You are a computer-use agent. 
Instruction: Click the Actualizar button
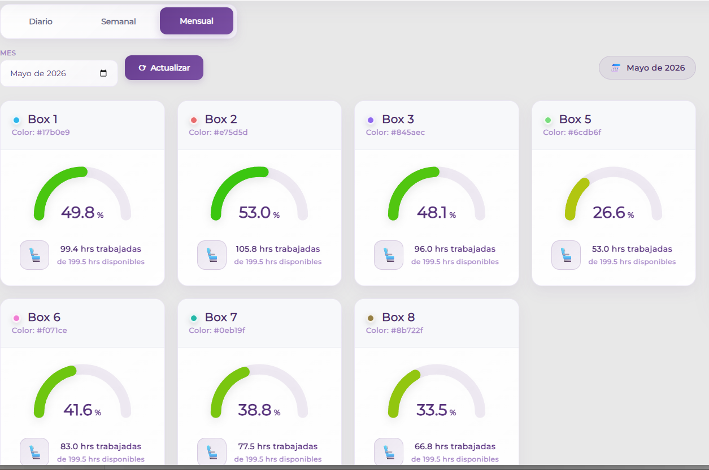(x=164, y=68)
